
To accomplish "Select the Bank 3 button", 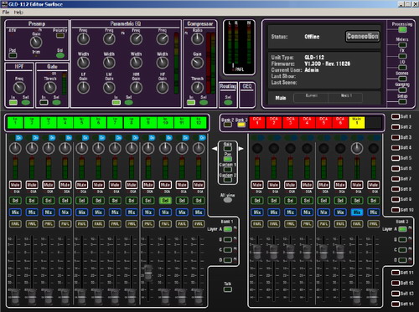I will [x=241, y=125].
